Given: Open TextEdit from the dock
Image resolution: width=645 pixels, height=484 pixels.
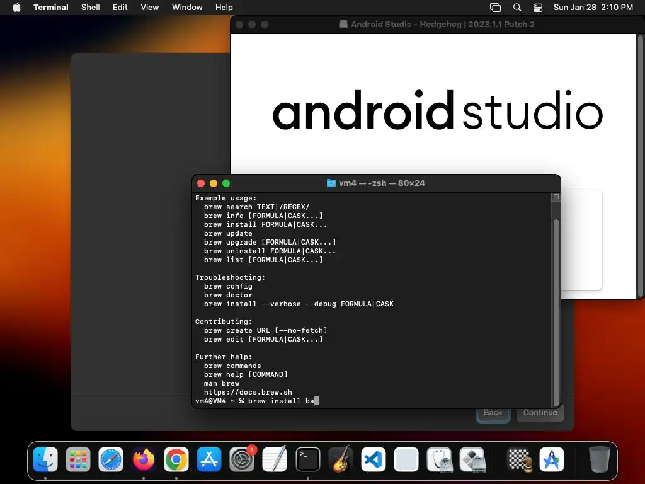Looking at the screenshot, I should point(275,459).
